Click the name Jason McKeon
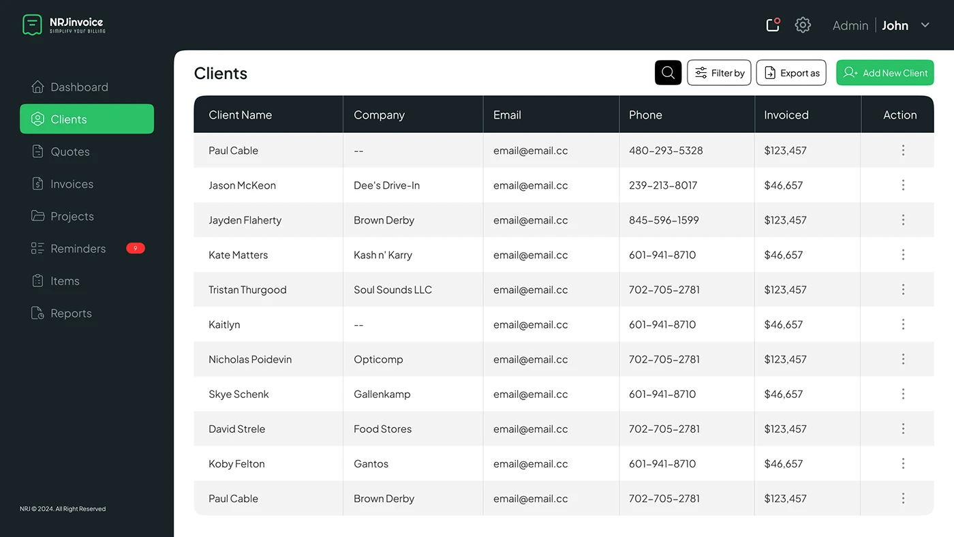Viewport: 954px width, 537px height. pyautogui.click(x=242, y=185)
